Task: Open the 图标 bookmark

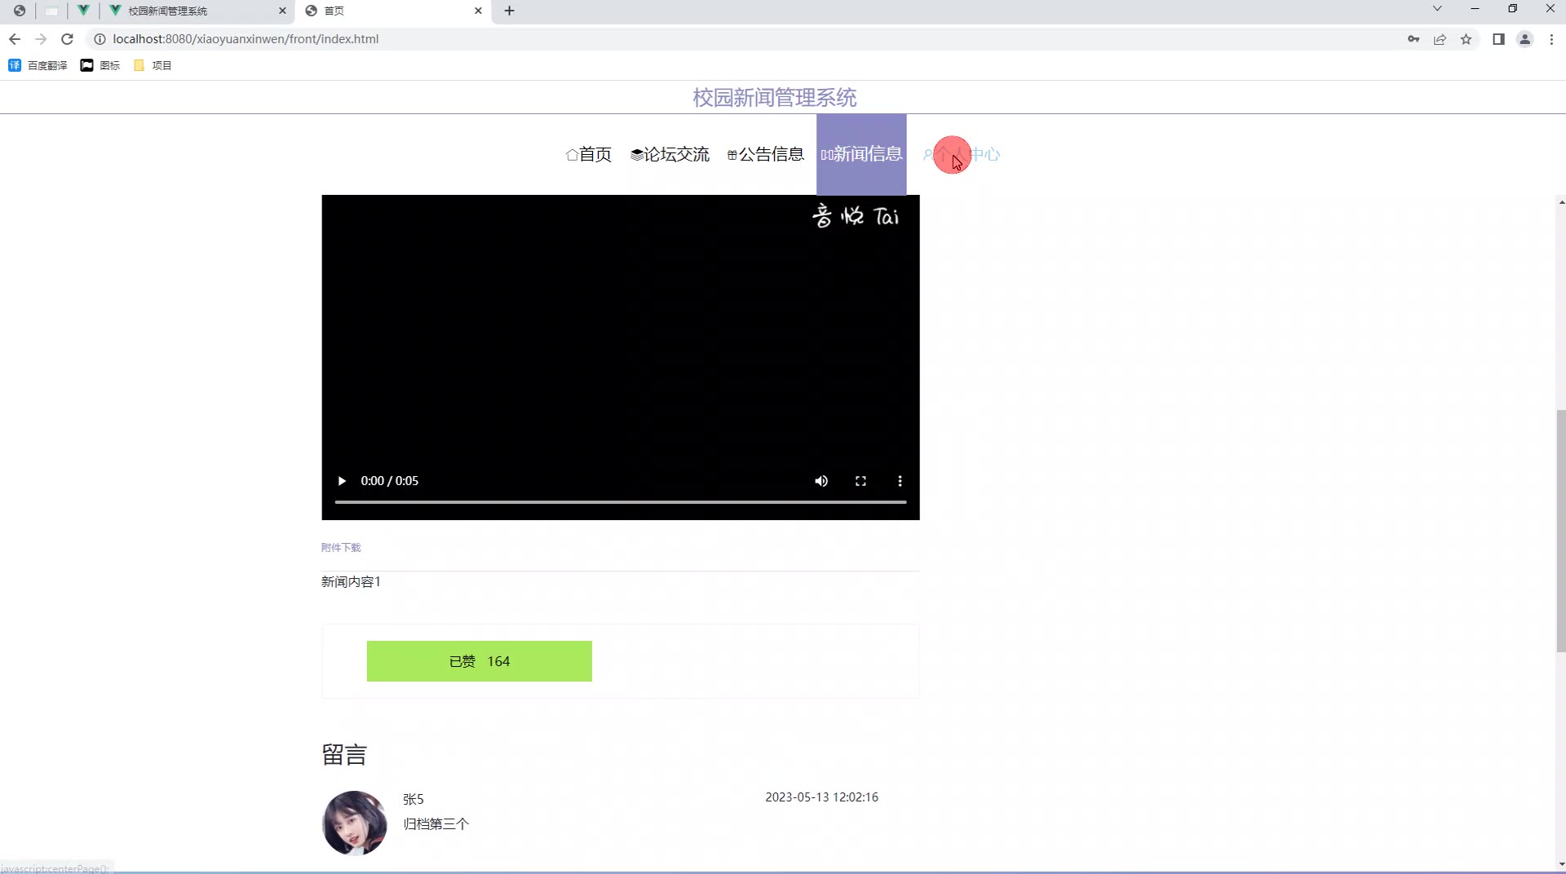Action: [x=100, y=65]
